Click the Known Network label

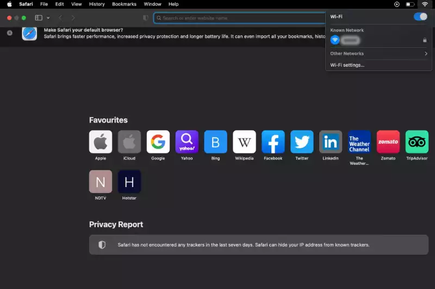tap(347, 30)
